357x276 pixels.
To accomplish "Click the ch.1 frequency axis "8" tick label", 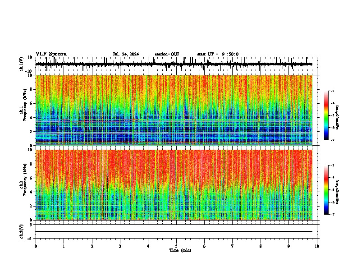I will point(32,89).
